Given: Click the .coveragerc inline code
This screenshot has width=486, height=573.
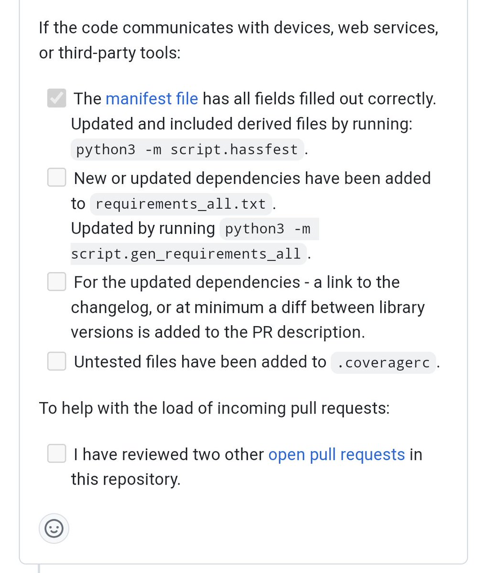Looking at the screenshot, I should pos(383,363).
